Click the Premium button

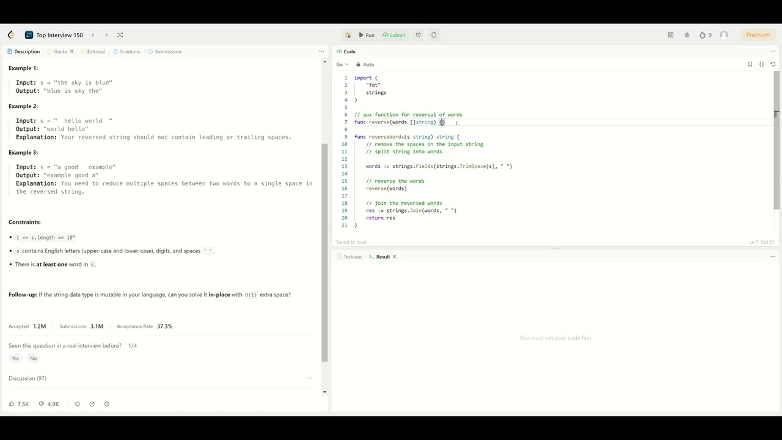(x=758, y=35)
